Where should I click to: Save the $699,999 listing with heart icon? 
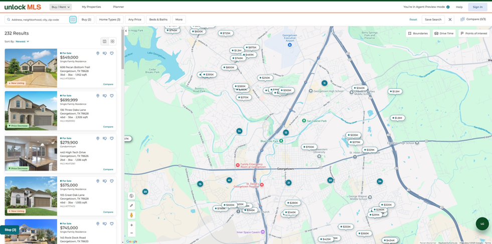tap(112, 96)
